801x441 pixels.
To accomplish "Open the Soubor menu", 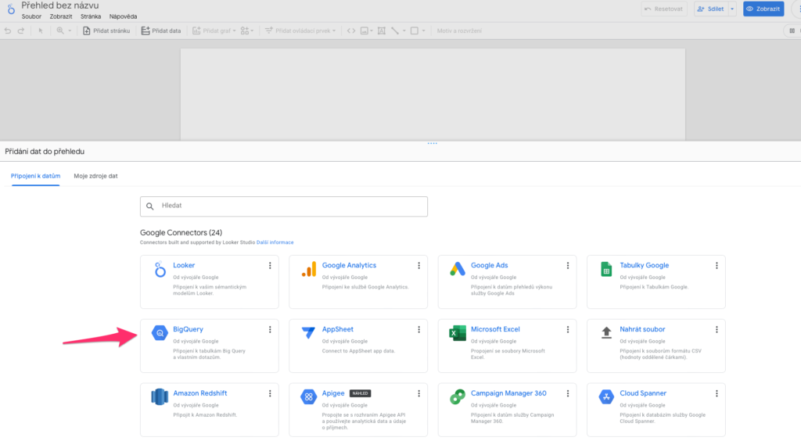I will point(31,16).
